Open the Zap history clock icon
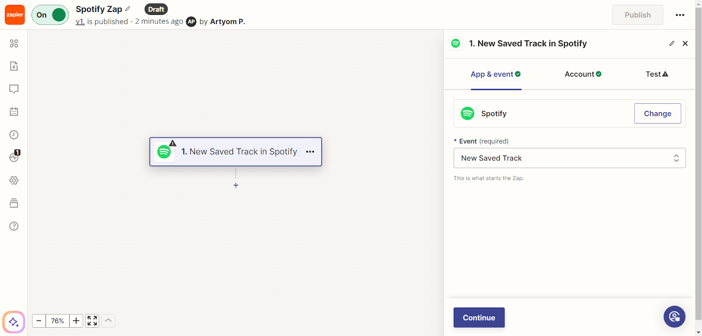 tap(14, 134)
